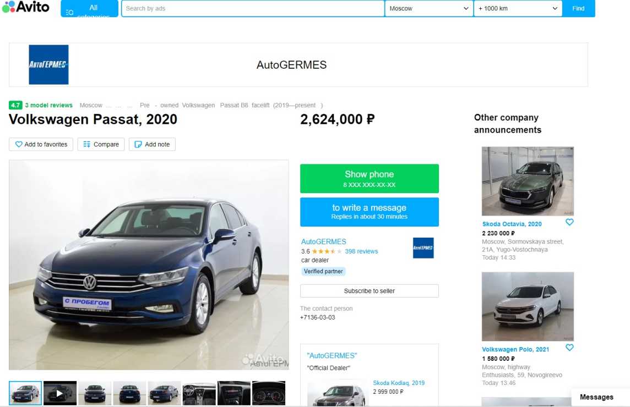Image resolution: width=630 pixels, height=407 pixels.
Task: Open the AutoGERMES seller name link
Action: point(323,241)
